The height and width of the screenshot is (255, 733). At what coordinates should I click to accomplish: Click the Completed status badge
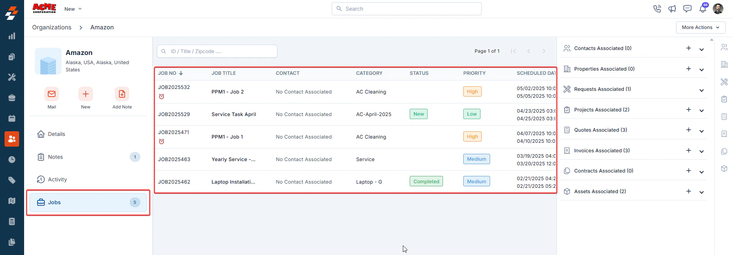426,181
